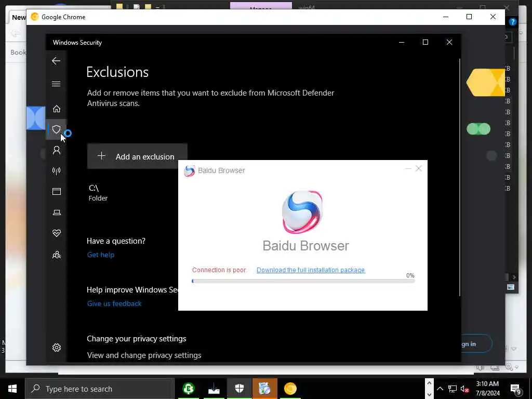Click the Add an exclusion button
532x399 pixels.
click(x=137, y=156)
